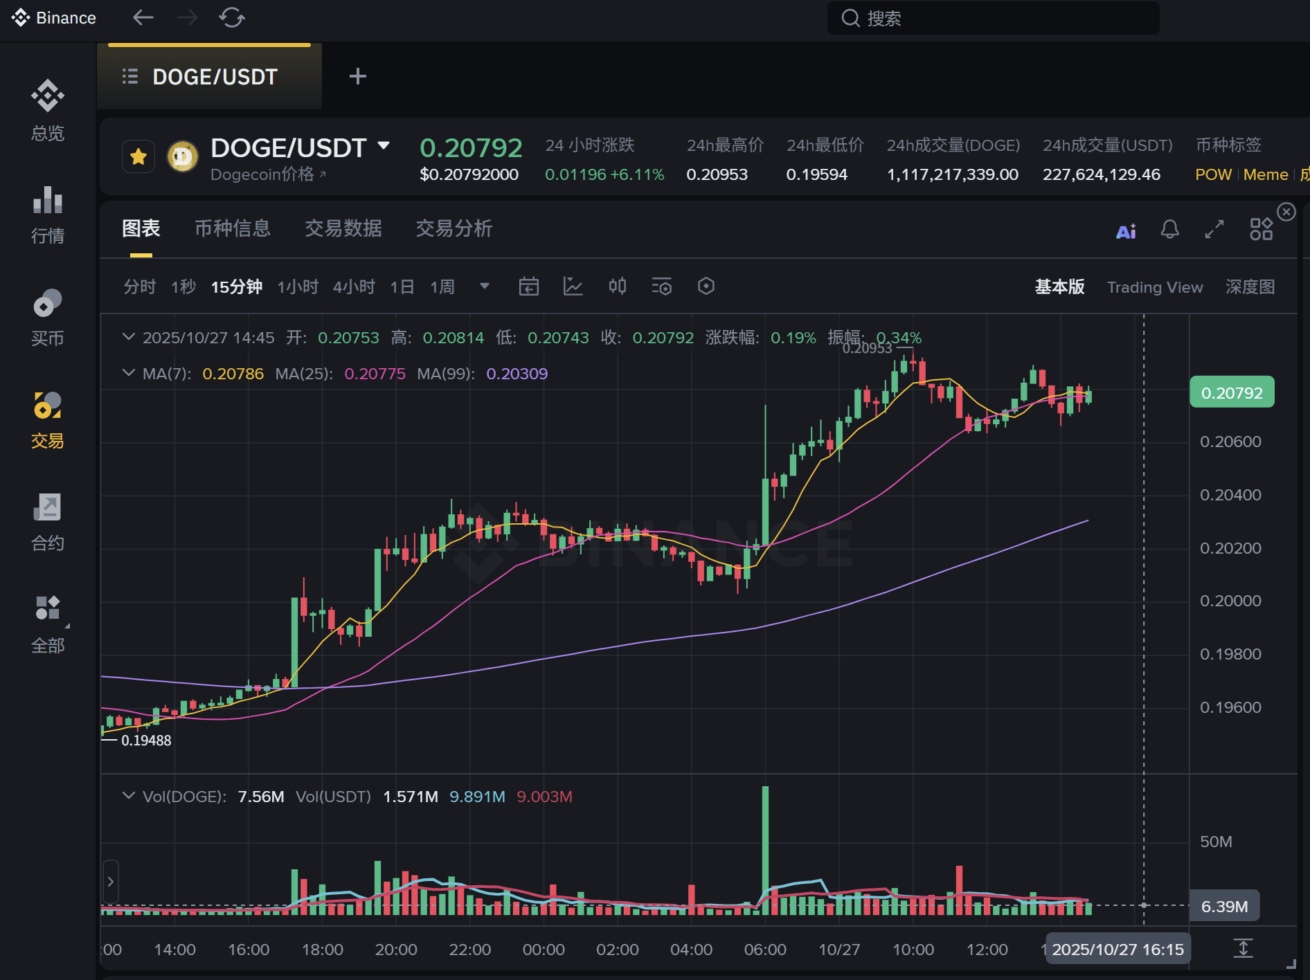Open 行情 markets in sidebar
Screen dimensions: 1310x980
tap(48, 215)
